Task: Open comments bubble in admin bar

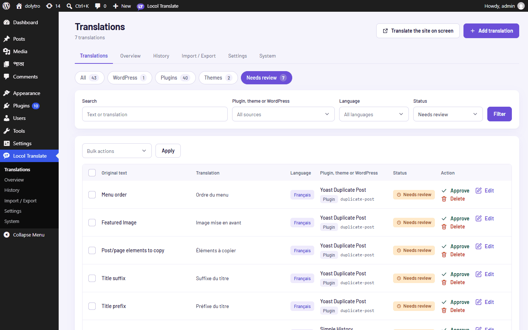Action: tap(98, 6)
